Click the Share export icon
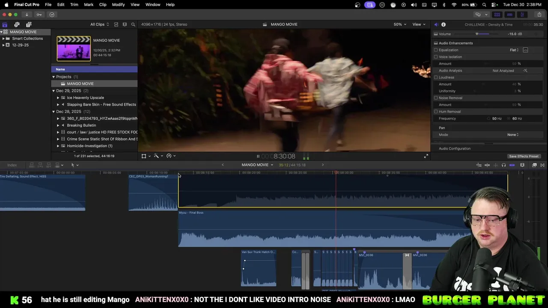This screenshot has width=548, height=308. pos(540,15)
